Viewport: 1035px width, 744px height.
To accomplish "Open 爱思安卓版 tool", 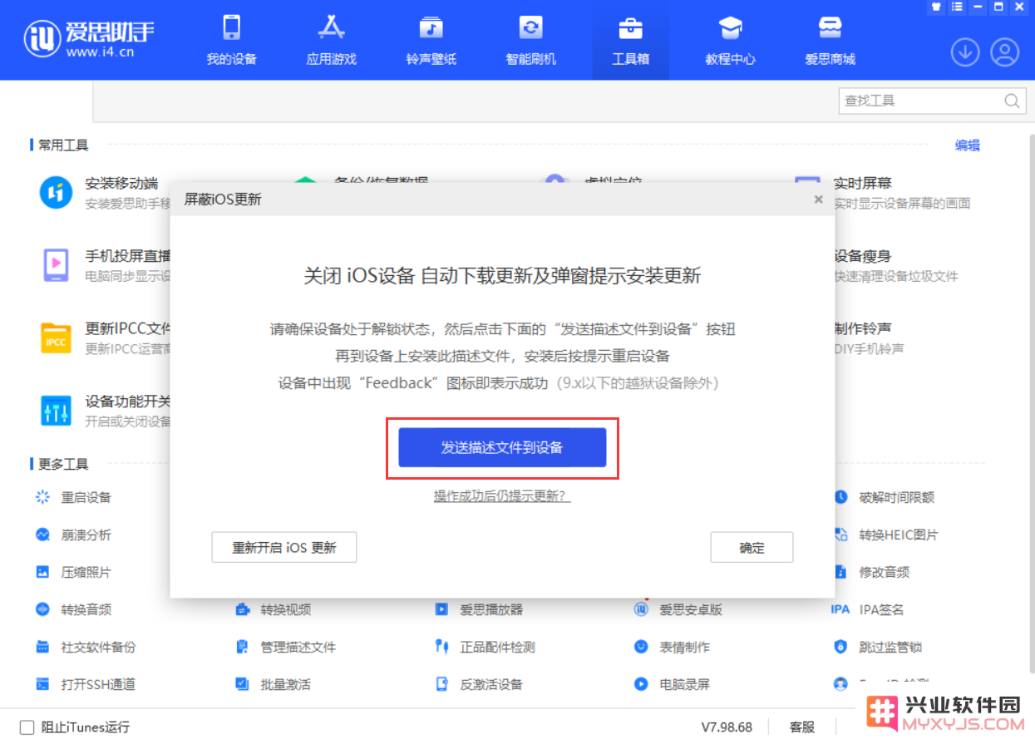I will point(678,609).
